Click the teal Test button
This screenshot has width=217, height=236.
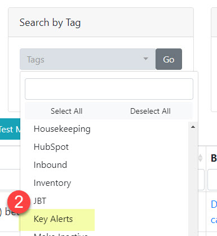point(10,129)
